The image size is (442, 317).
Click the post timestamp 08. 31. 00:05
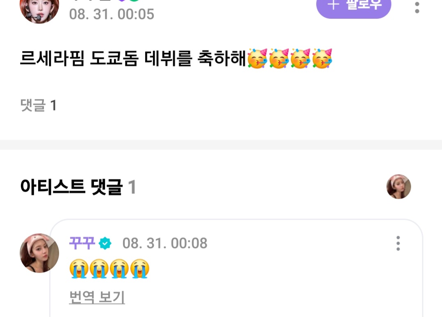[112, 14]
